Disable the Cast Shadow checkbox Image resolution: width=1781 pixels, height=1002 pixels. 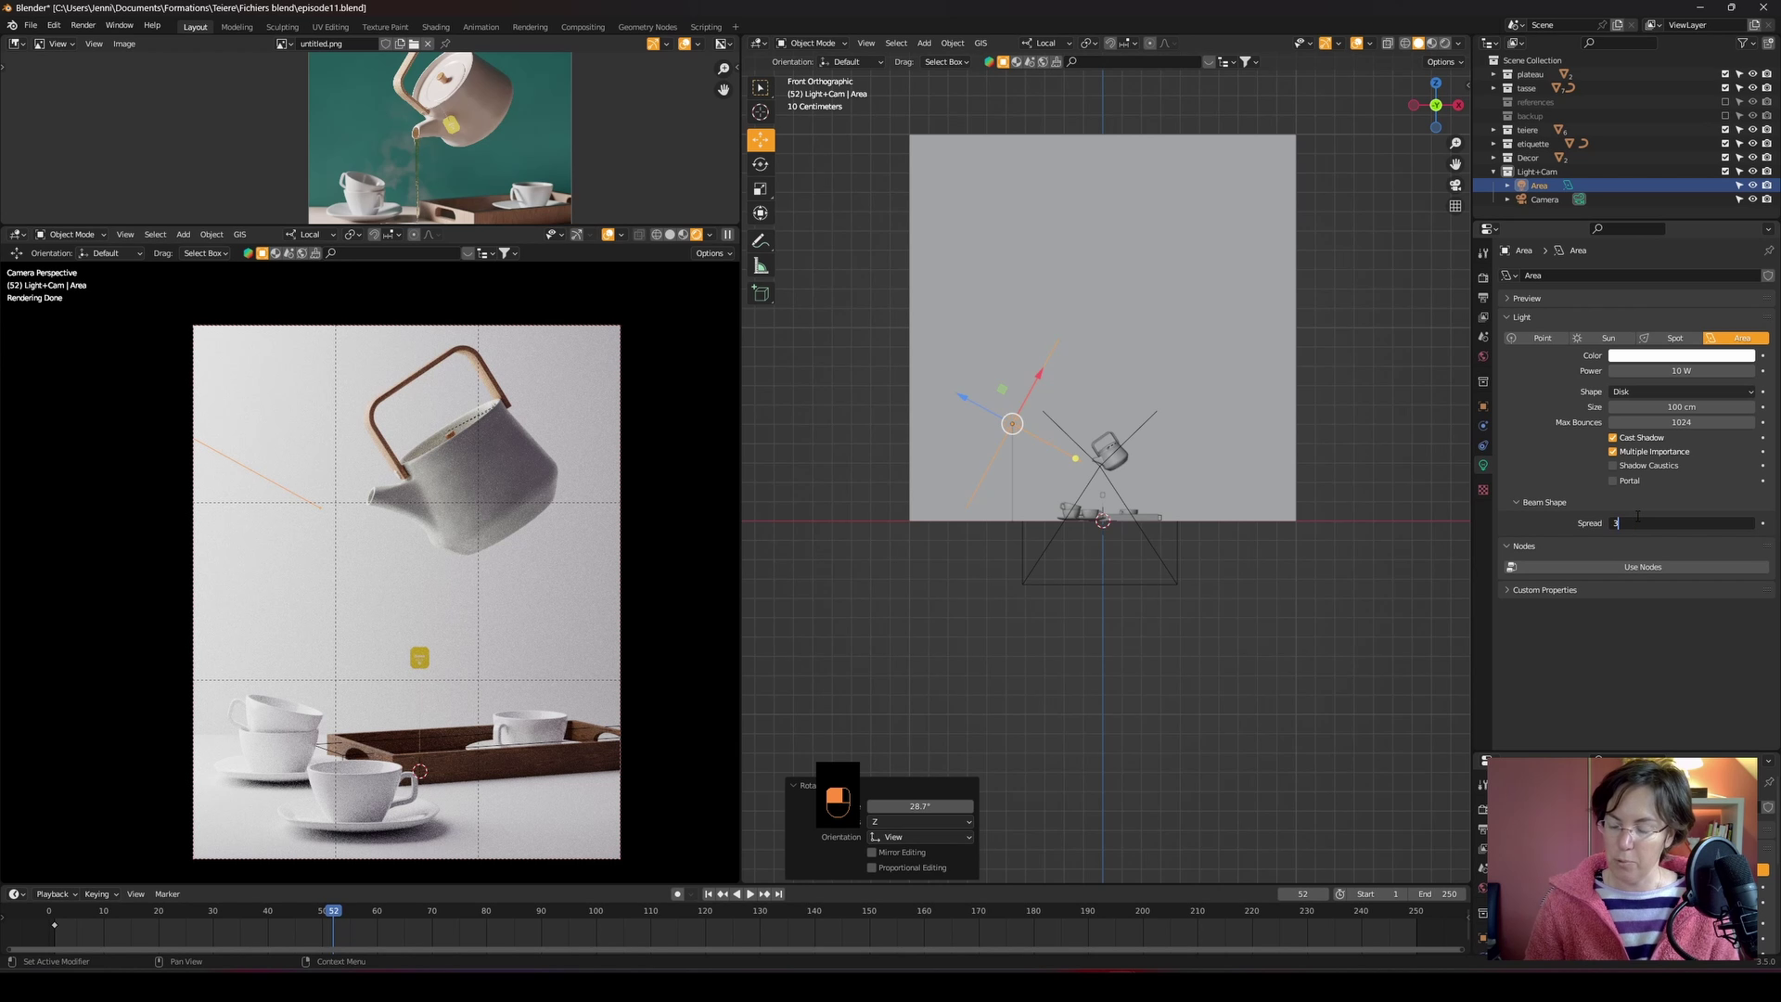1613,438
